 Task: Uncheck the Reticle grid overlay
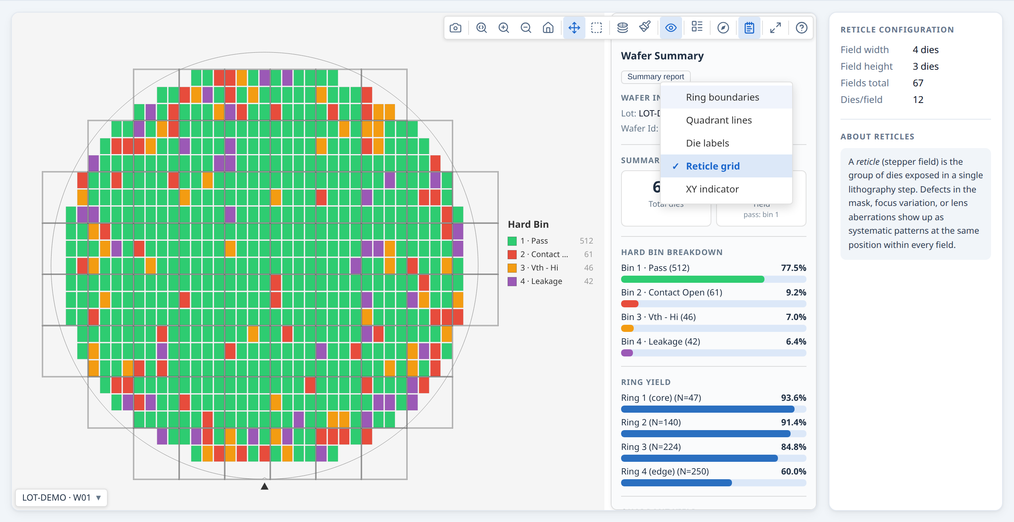(726, 166)
